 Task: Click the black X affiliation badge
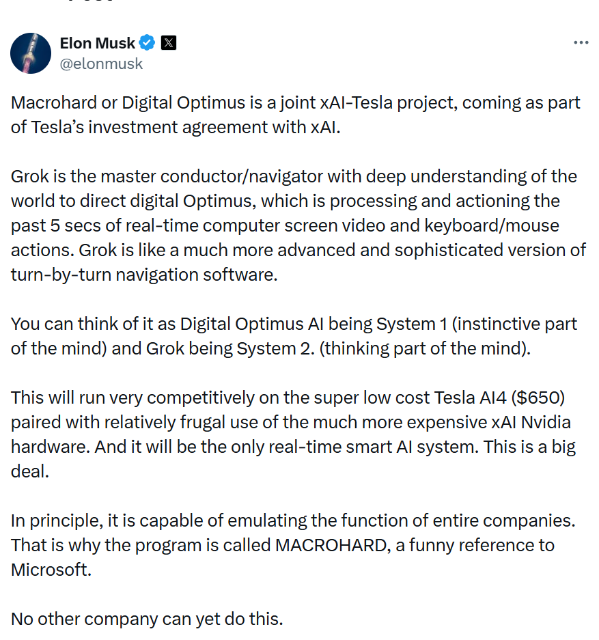click(169, 43)
